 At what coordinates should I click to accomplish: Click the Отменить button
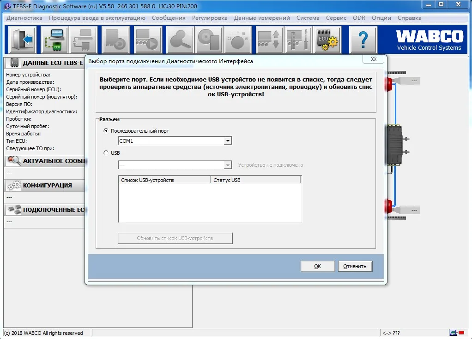click(x=355, y=266)
